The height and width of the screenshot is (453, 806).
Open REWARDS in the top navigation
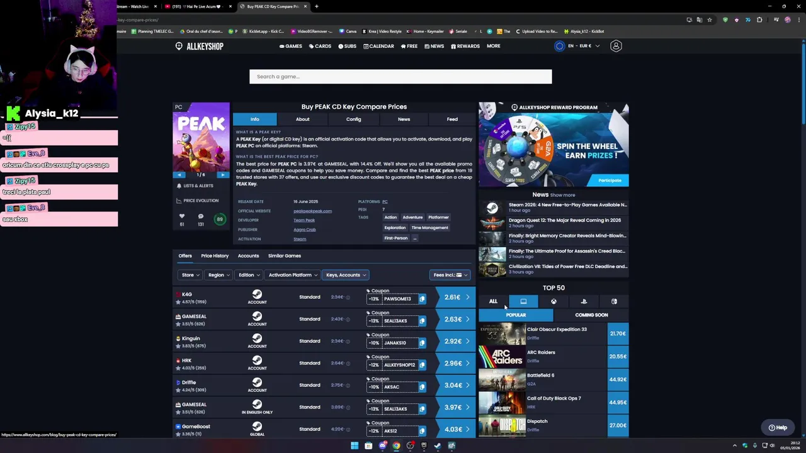click(465, 46)
